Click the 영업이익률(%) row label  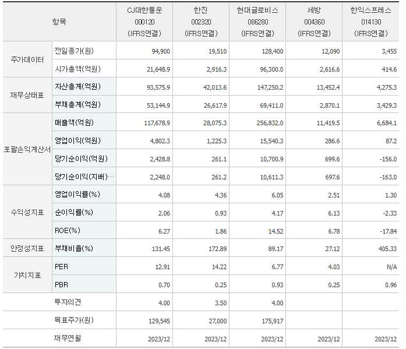point(77,195)
